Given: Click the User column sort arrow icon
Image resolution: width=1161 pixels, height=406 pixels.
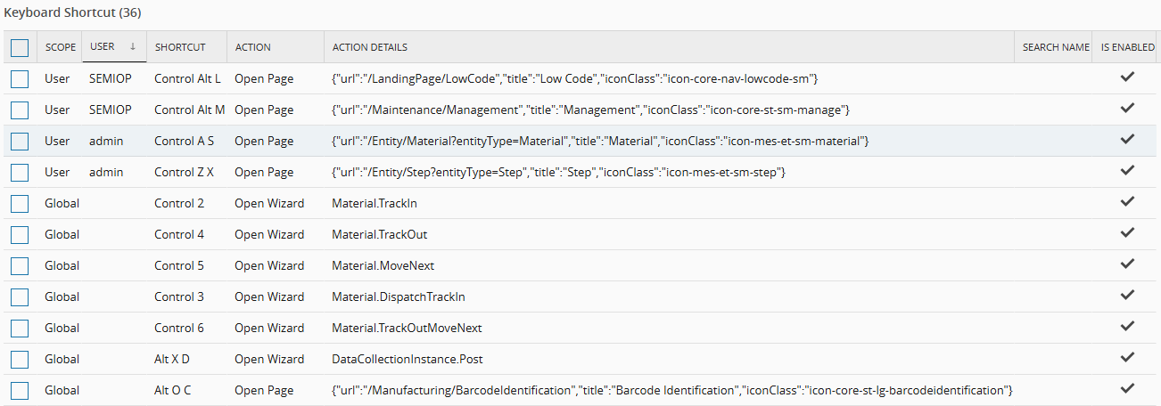Looking at the screenshot, I should 133,47.
